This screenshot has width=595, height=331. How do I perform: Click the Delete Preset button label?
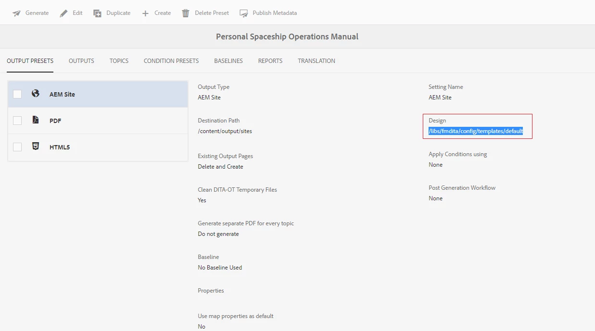click(212, 13)
